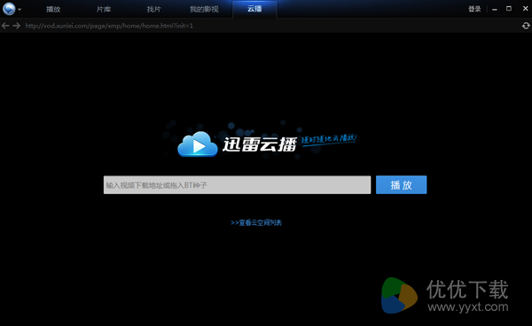Select the 云播 tab
The image size is (532, 326).
click(254, 9)
